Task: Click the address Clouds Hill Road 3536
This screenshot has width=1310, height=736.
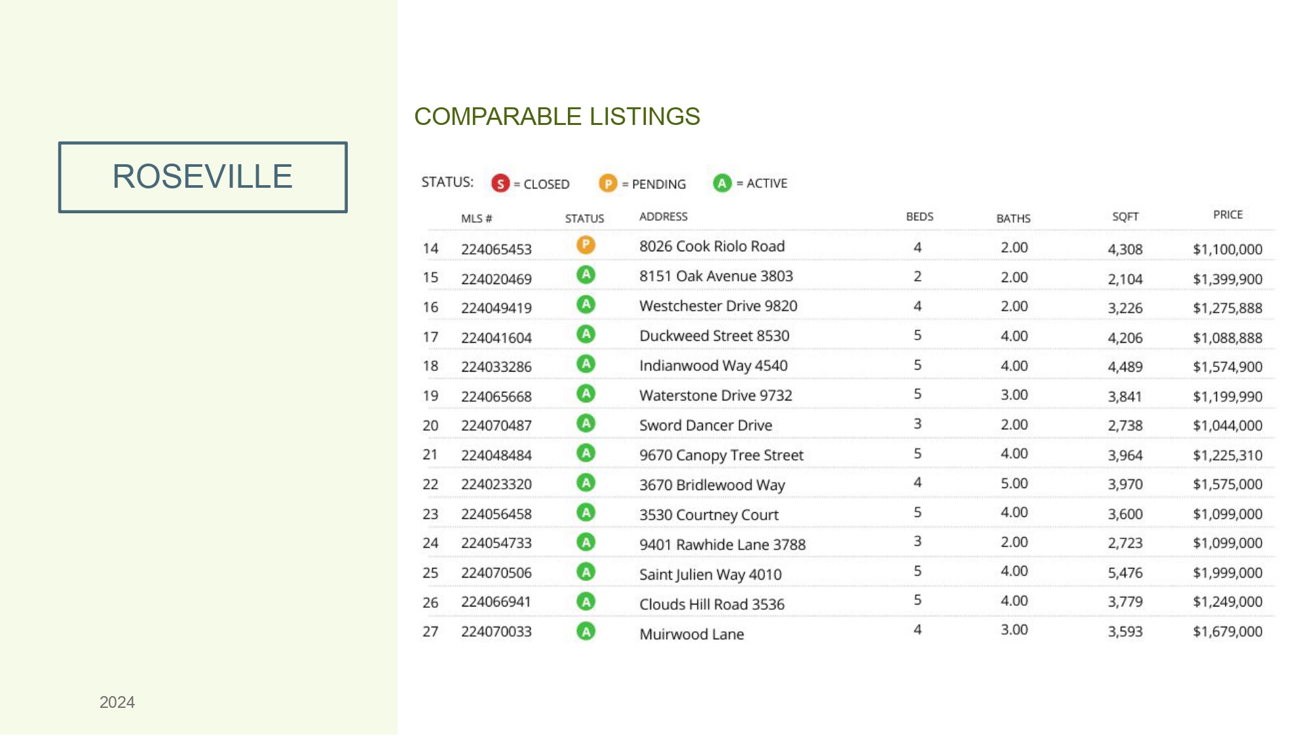Action: [x=712, y=605]
